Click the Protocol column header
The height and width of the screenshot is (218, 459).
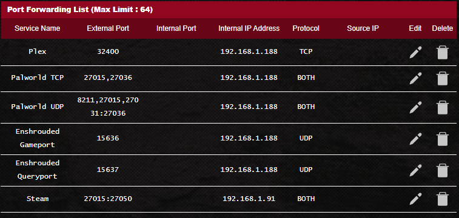(x=306, y=28)
